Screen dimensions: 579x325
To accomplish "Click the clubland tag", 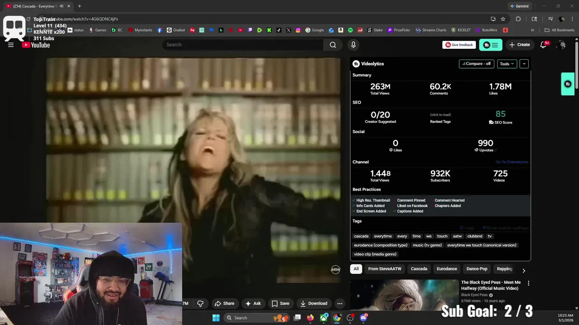I will coord(475,236).
